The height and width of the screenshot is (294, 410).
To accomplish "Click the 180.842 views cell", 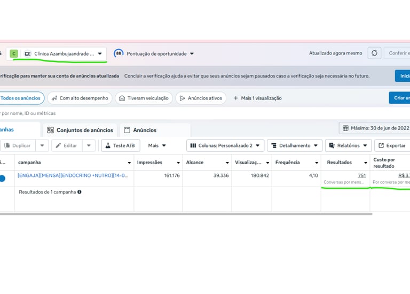I will (252, 179).
